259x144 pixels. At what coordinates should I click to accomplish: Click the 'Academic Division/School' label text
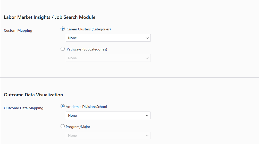pos(86,107)
